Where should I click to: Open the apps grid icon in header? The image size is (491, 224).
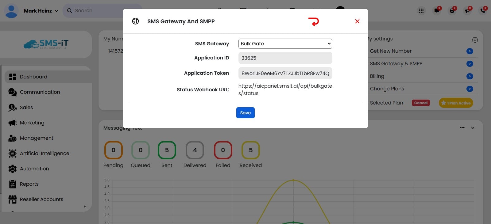tap(421, 11)
